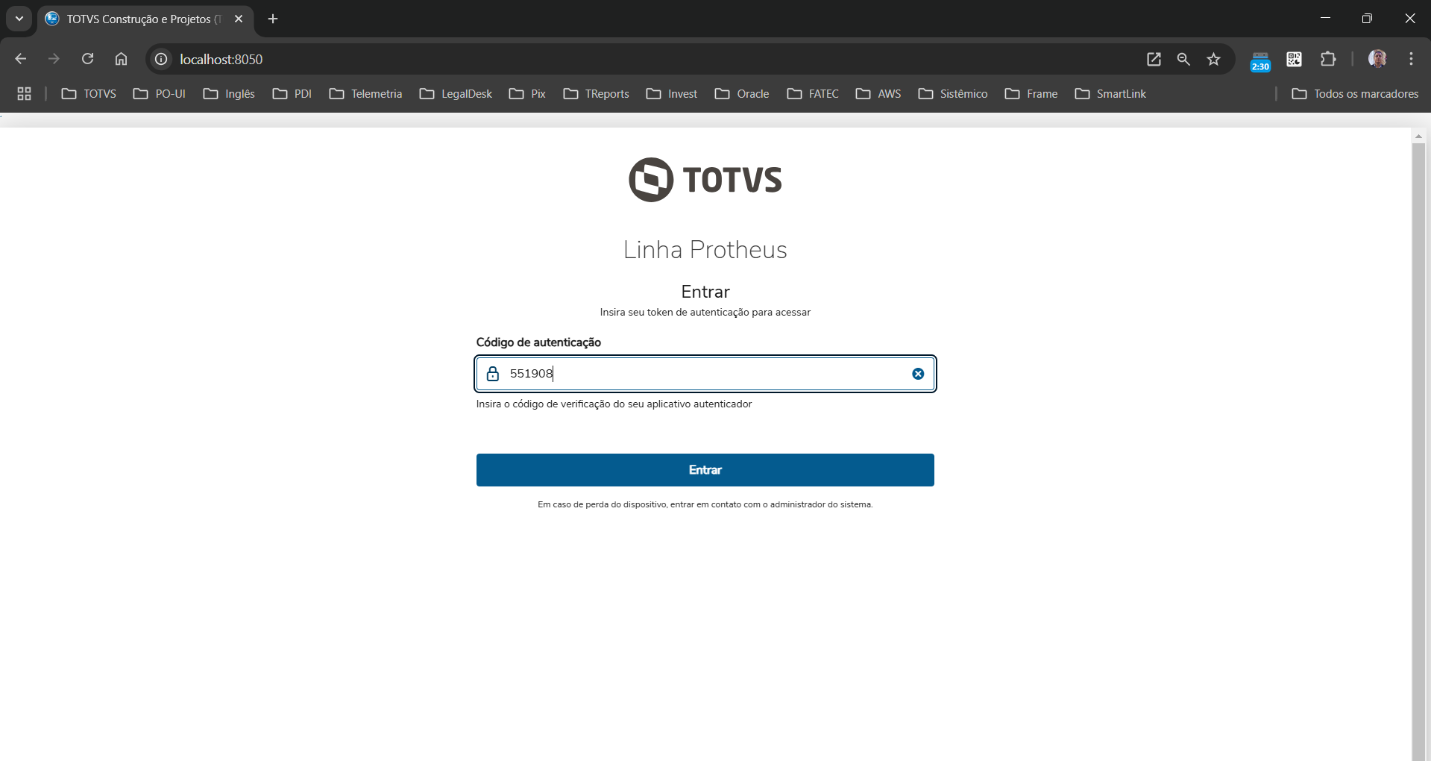
Task: Click the lock icon in the code field
Action: coord(492,374)
